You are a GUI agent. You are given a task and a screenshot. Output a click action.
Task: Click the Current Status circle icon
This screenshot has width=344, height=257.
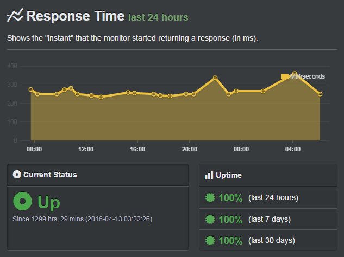coord(17,175)
